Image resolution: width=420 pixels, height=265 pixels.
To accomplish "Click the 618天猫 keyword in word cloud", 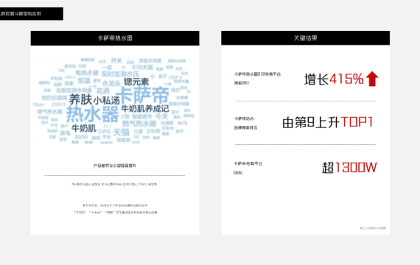I will (x=142, y=67).
